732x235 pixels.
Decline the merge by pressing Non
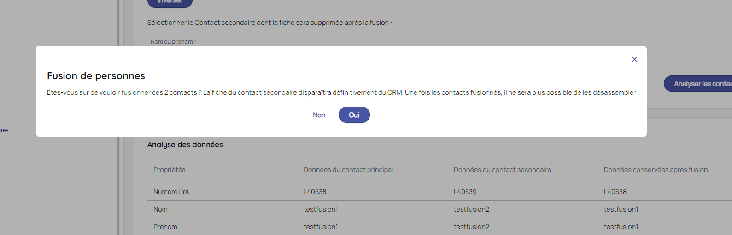(319, 115)
